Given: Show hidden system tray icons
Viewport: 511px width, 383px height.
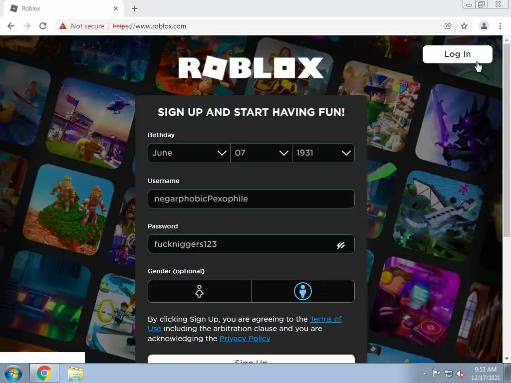Looking at the screenshot, I should pos(424,374).
